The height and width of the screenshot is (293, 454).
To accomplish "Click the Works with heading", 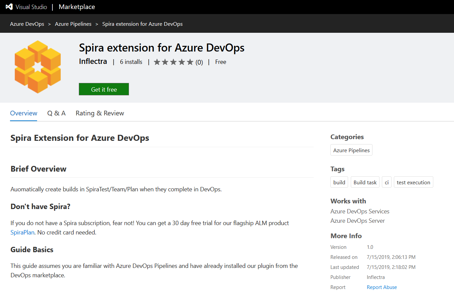I will point(348,201).
